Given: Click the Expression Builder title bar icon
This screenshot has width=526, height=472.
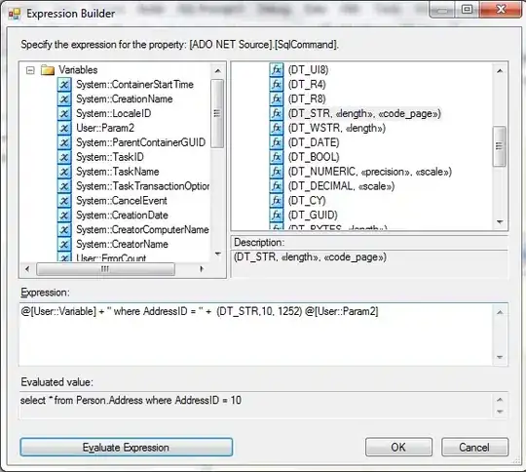Looking at the screenshot, I should pyautogui.click(x=15, y=14).
